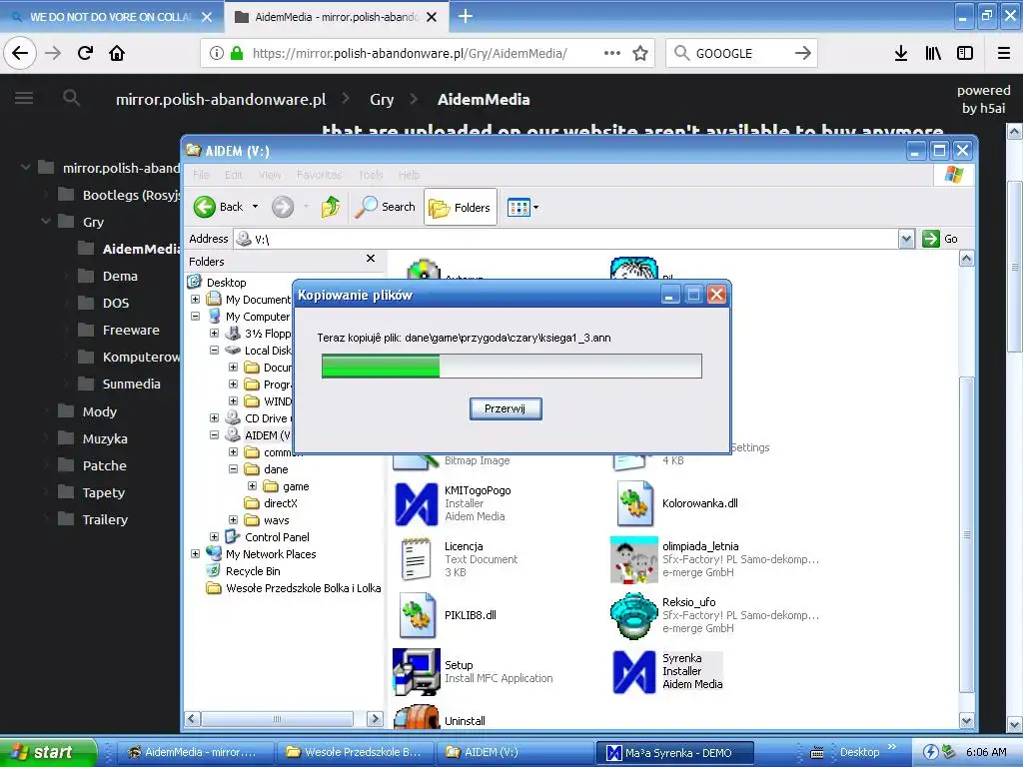Open the page actions three-dot menu
This screenshot has width=1023, height=767.
pos(612,53)
